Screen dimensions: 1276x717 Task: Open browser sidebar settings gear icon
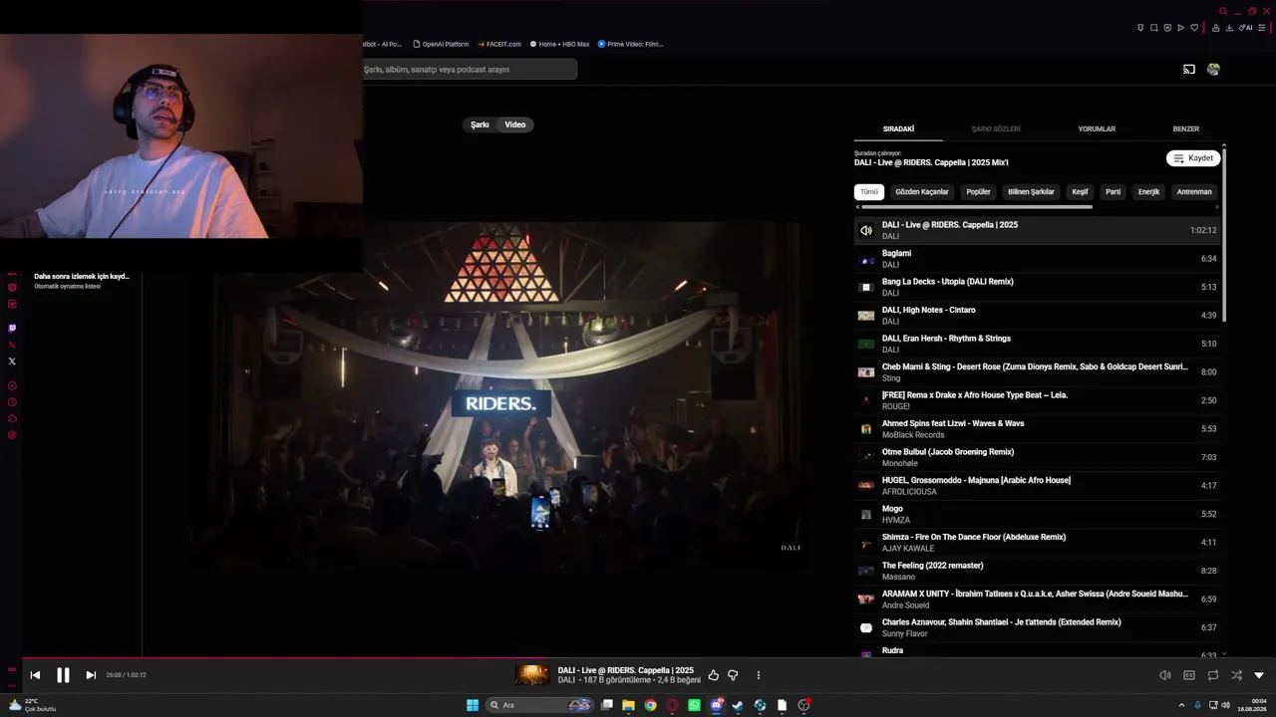pyautogui.click(x=12, y=435)
